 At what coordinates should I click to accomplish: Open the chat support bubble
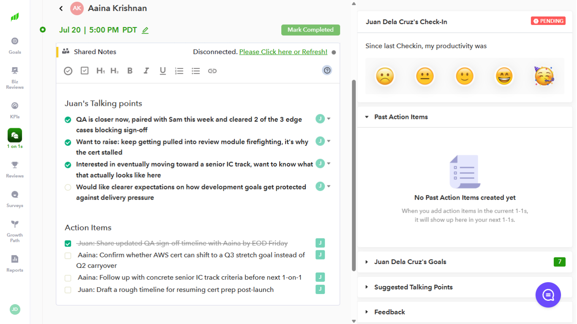[x=548, y=295]
